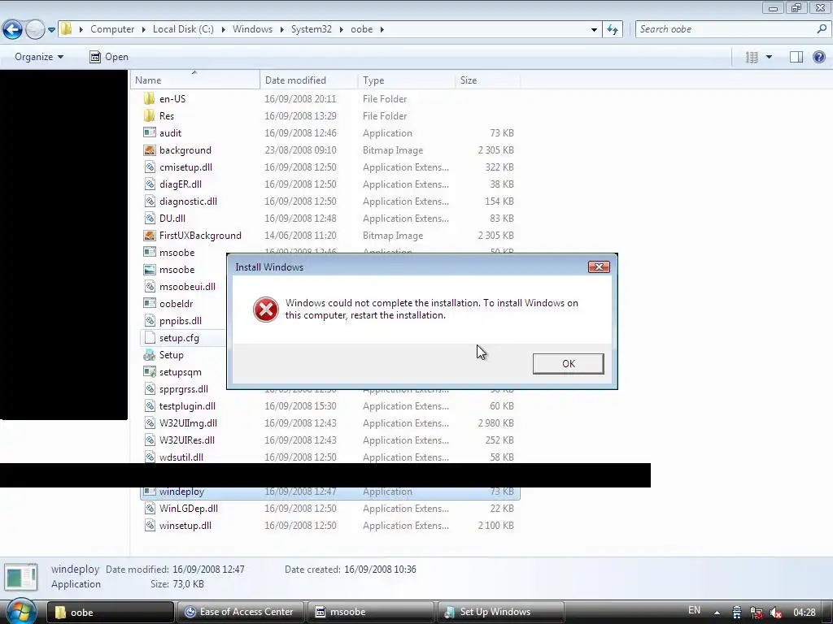Click the wdsutil.dll file name

click(181, 457)
